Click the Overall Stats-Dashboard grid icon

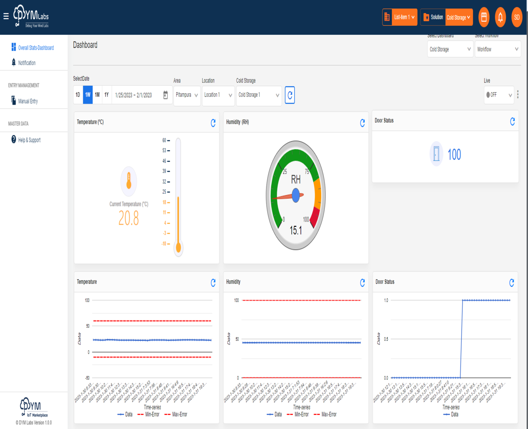click(14, 47)
